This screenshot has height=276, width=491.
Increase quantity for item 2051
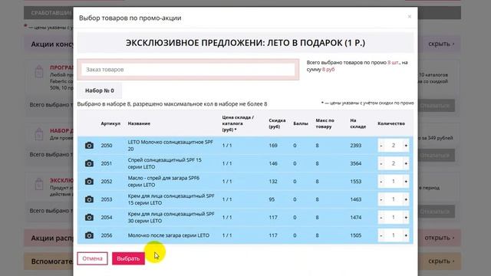point(406,163)
